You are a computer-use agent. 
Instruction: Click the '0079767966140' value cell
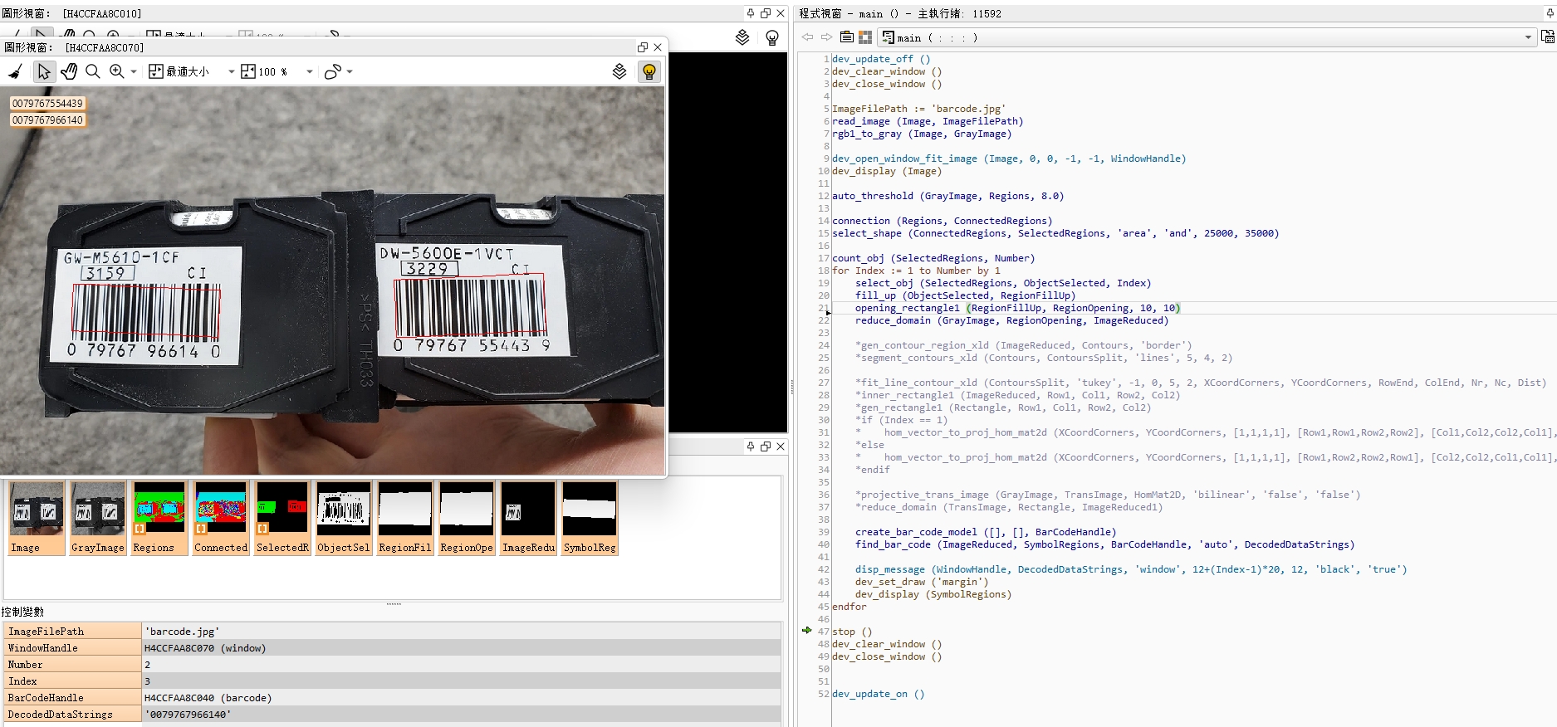tap(462, 714)
